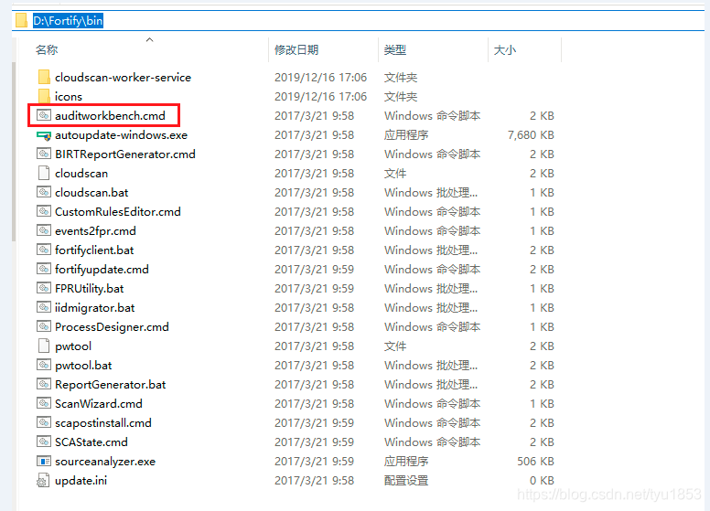Image resolution: width=710 pixels, height=511 pixels.
Task: Click the fortifyupdate.cmd file icon
Action: coord(44,269)
